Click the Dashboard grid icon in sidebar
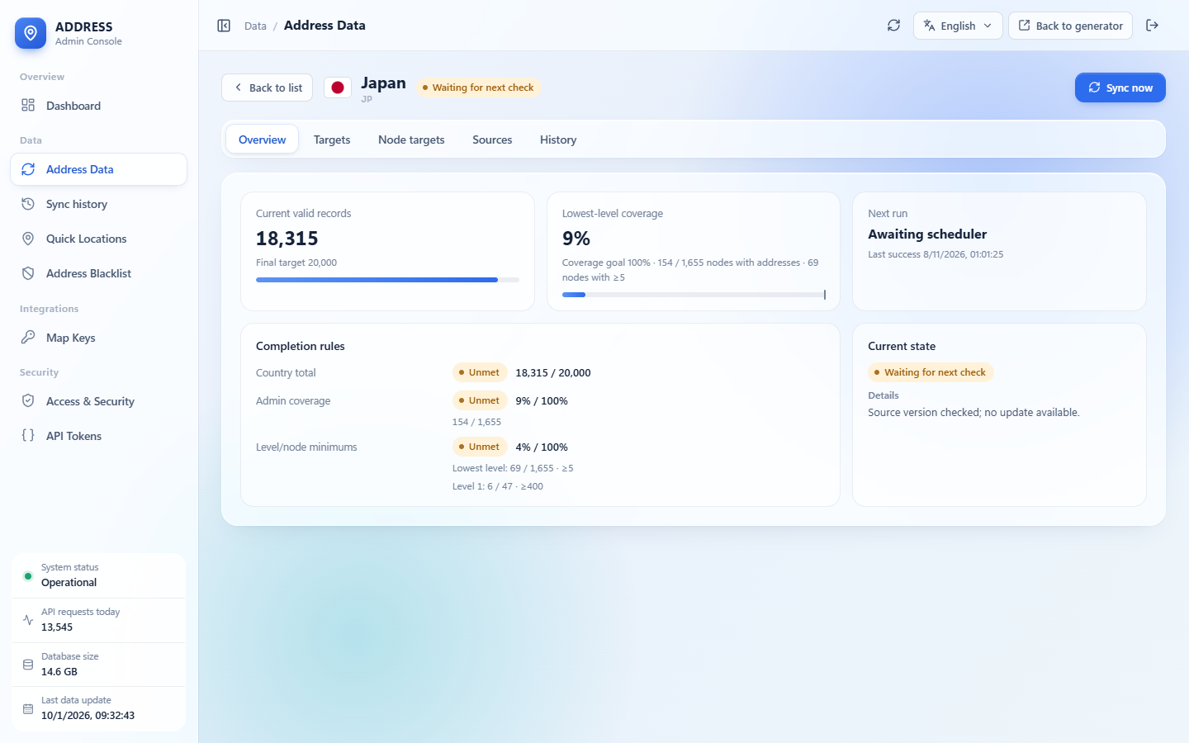The width and height of the screenshot is (1189, 743). tap(28, 105)
